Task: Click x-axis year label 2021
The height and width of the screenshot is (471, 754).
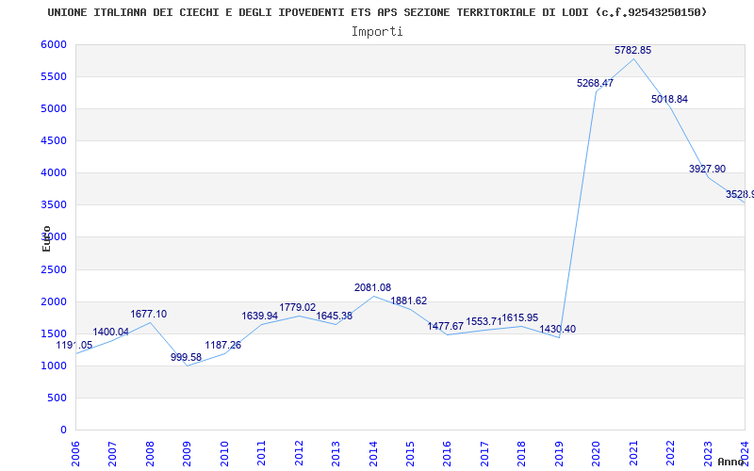Action: tap(633, 453)
